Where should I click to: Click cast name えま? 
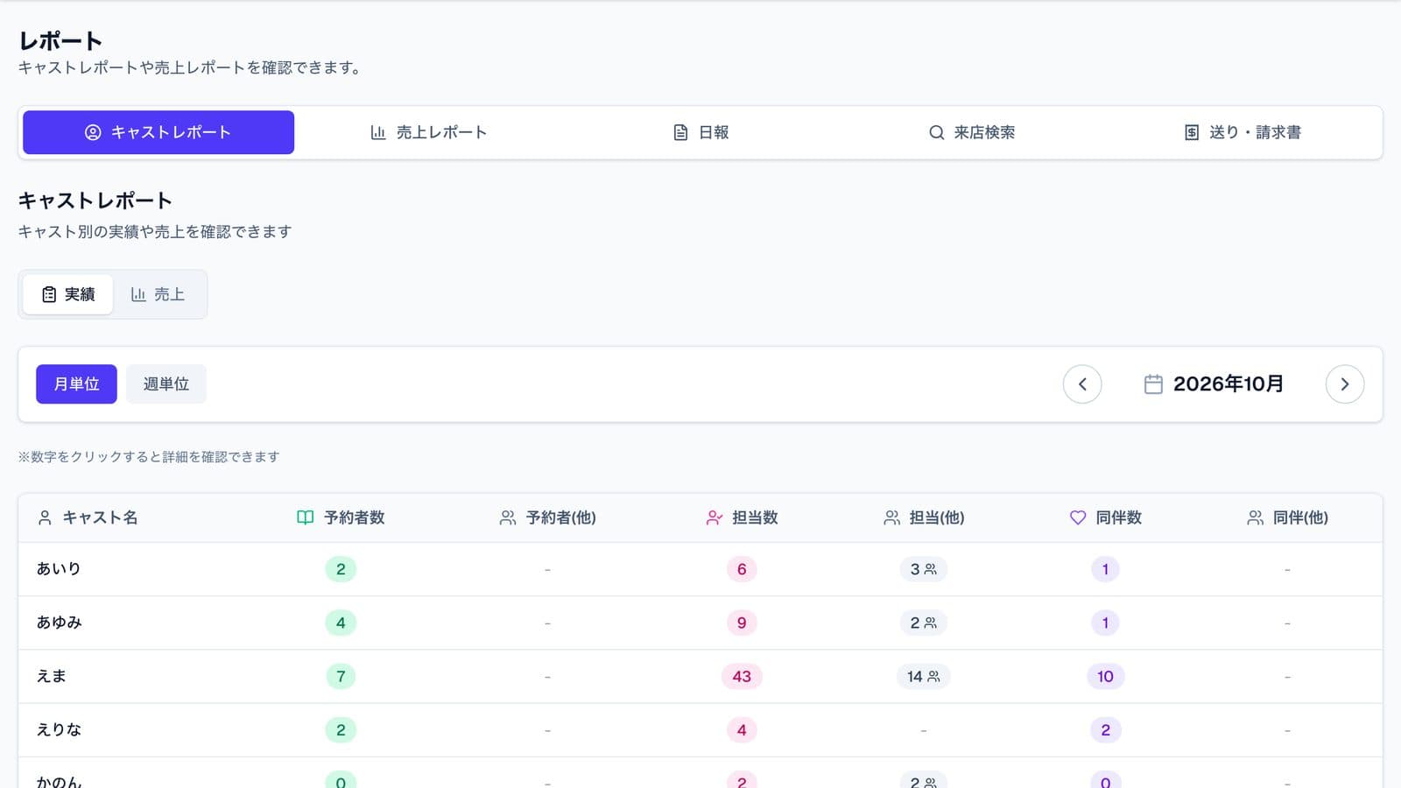(x=51, y=676)
